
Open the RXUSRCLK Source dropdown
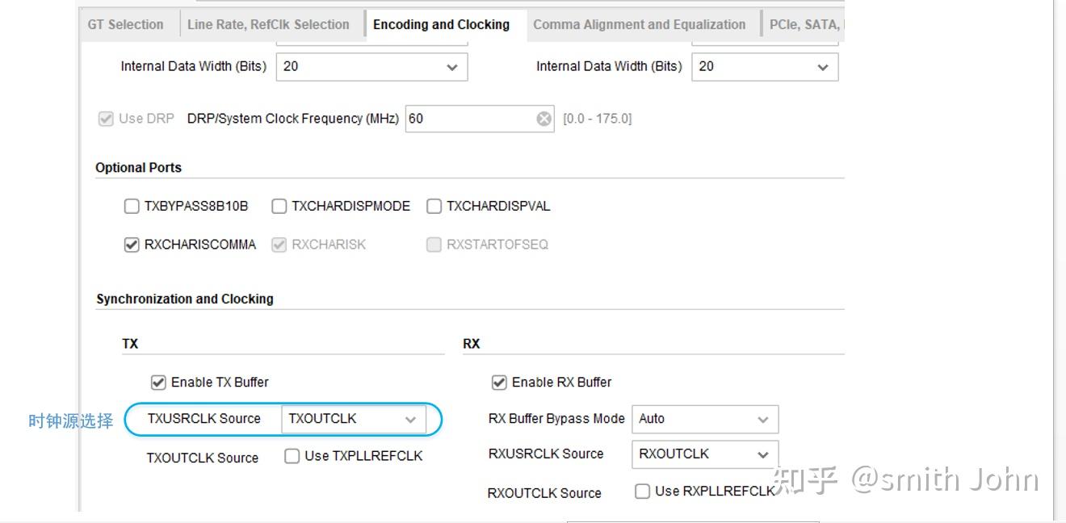coord(704,454)
